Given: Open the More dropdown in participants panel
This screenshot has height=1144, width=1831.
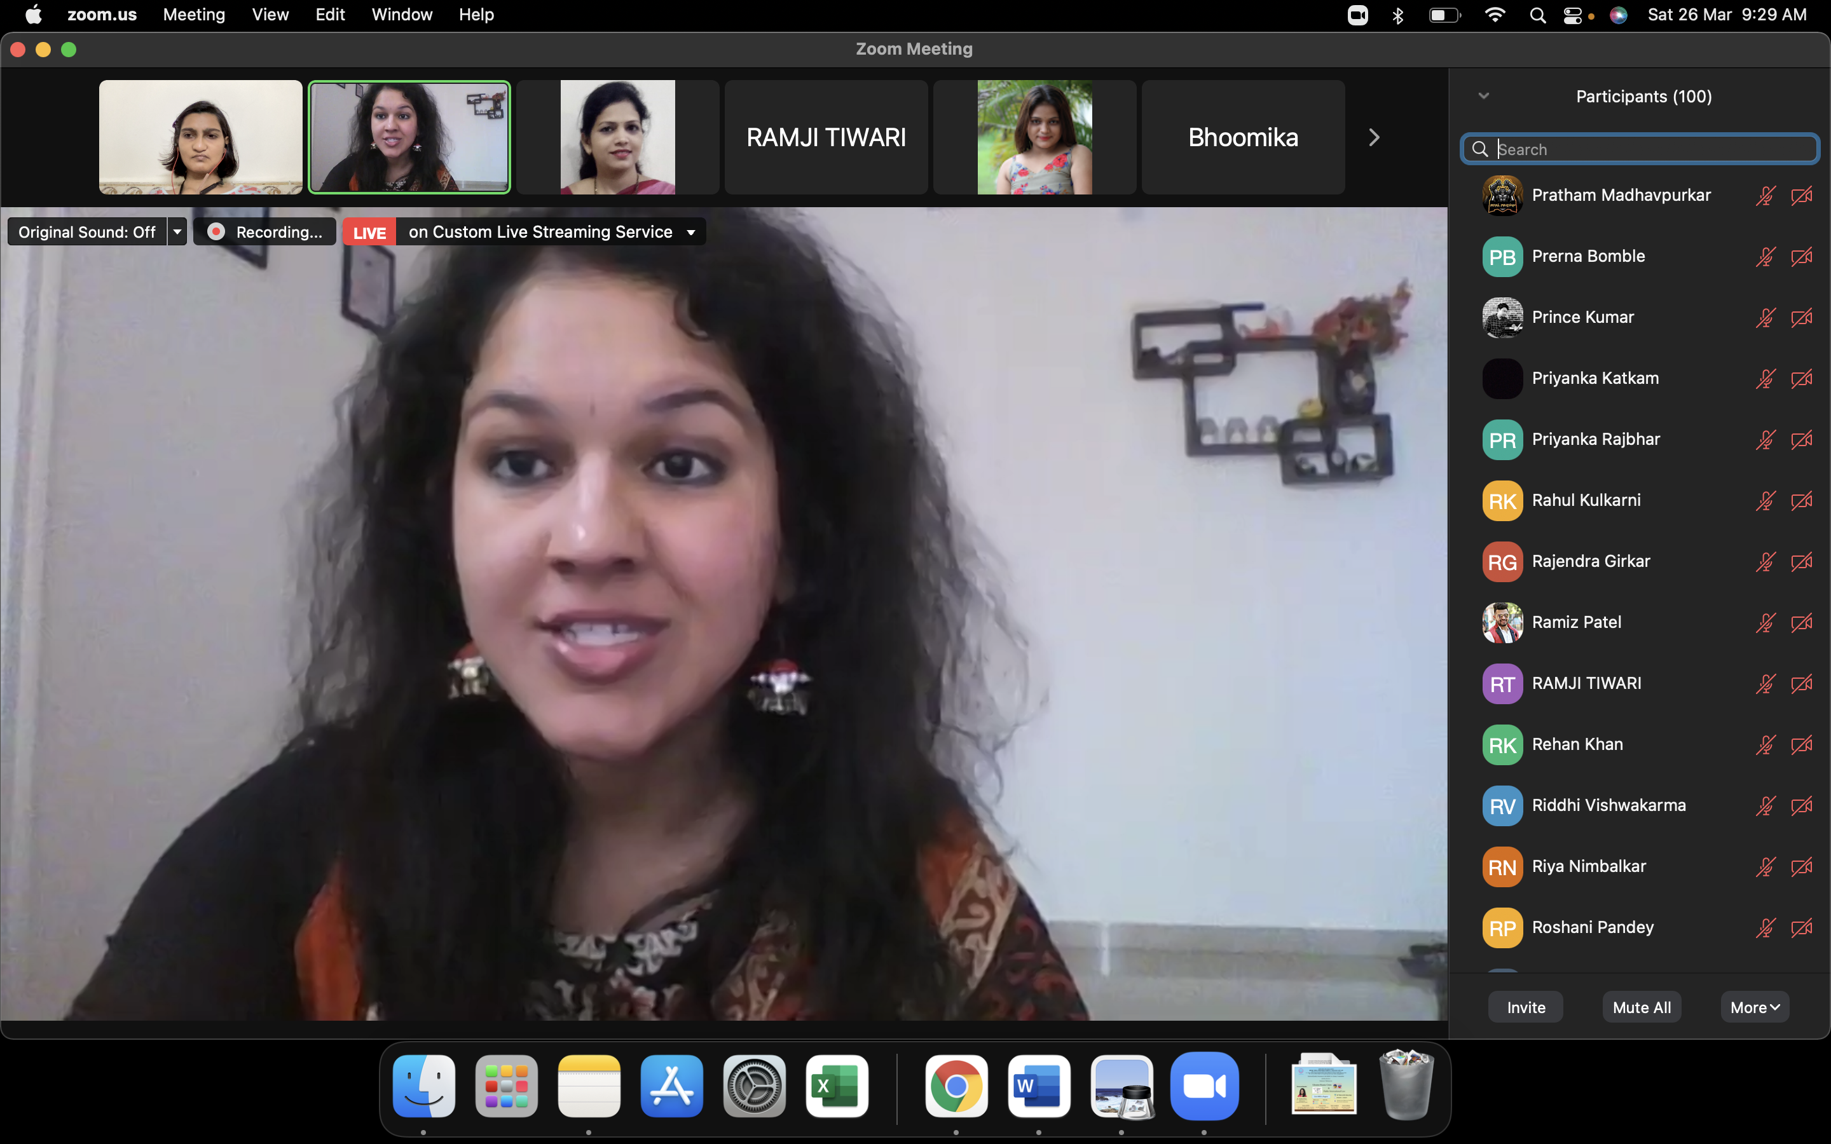Looking at the screenshot, I should pyautogui.click(x=1755, y=1007).
